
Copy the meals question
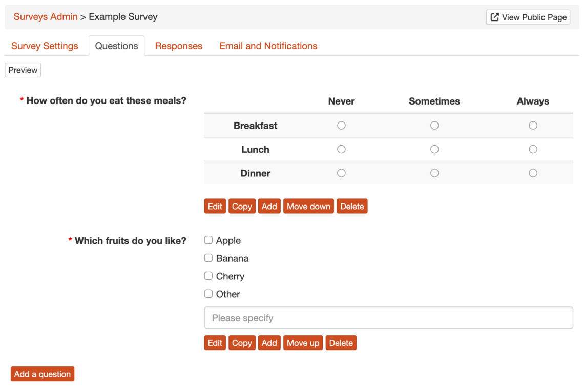(x=242, y=207)
